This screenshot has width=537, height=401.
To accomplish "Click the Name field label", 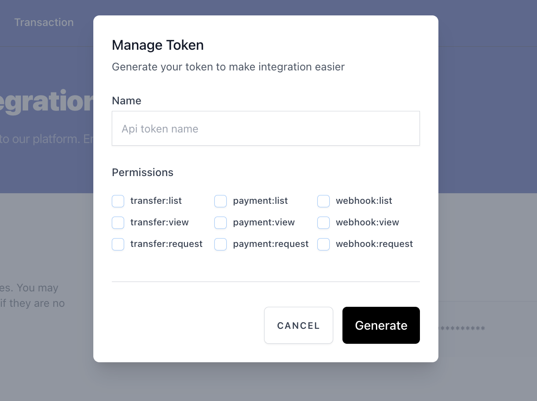I will tap(126, 100).
